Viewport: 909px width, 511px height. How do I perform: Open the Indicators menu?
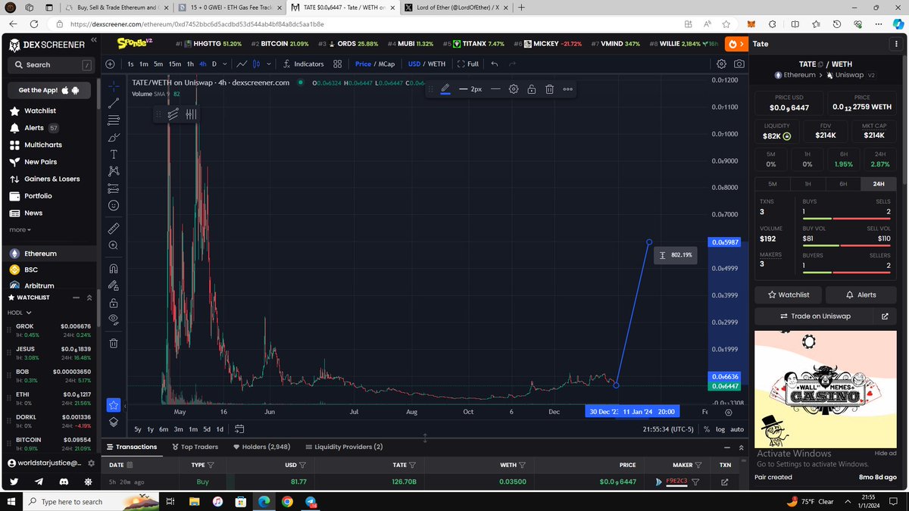pos(303,64)
